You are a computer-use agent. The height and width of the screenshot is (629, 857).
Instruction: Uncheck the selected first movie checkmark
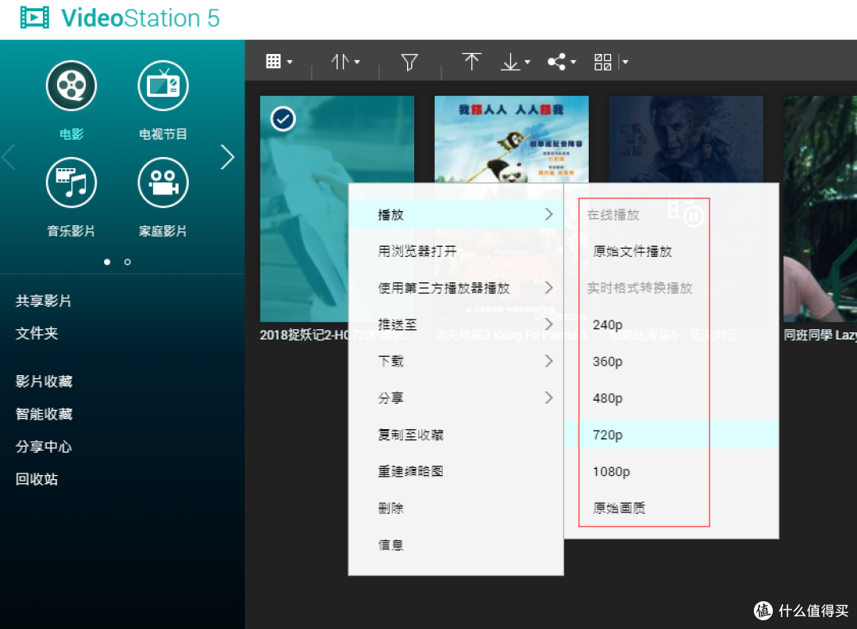[x=283, y=119]
